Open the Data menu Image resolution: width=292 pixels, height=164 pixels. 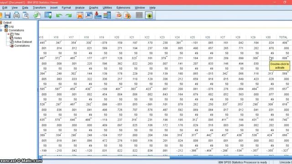click(25, 8)
